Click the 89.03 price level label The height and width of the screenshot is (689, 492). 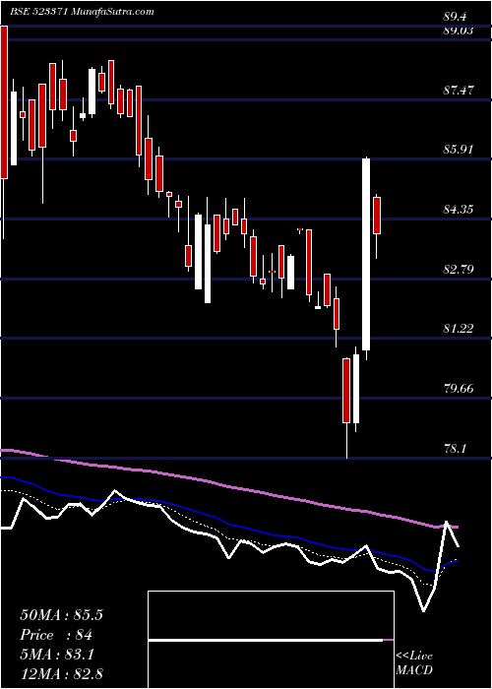point(459,31)
